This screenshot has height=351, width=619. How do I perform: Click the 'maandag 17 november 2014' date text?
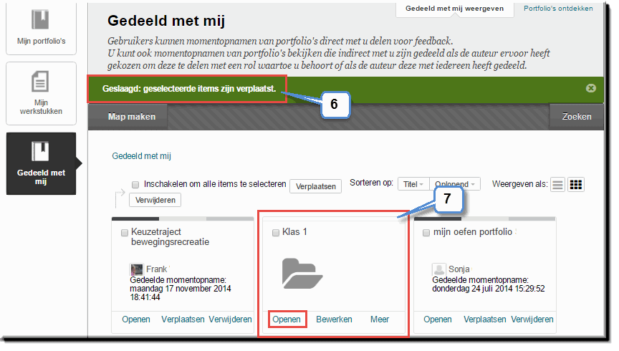click(181, 289)
